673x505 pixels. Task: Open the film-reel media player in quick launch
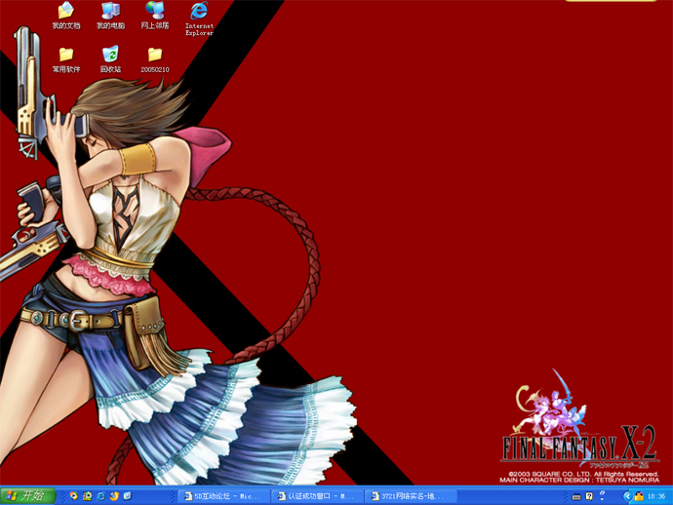pyautogui.click(x=87, y=496)
